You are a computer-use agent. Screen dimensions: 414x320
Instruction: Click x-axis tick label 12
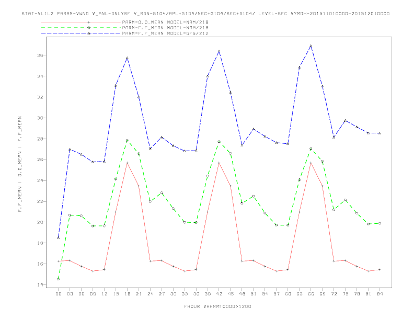click(x=105, y=294)
